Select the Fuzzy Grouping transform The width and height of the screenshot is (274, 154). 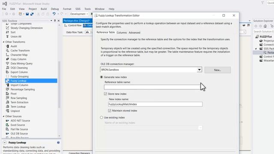[x=20, y=77]
